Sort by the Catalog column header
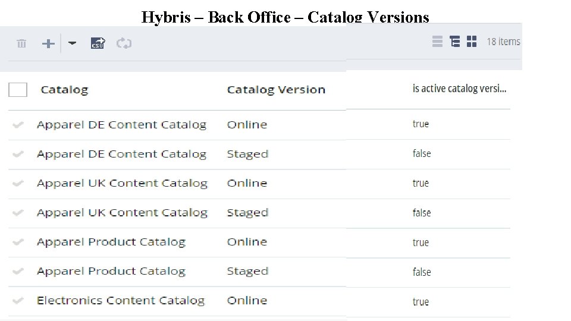This screenshot has height=321, width=571. (x=64, y=90)
